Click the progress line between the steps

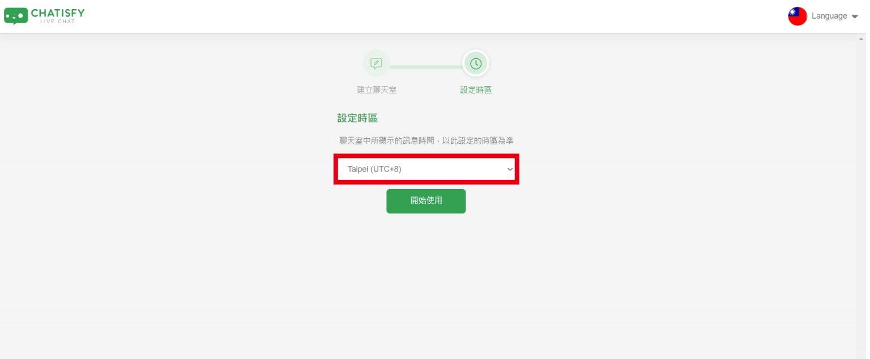coord(426,67)
